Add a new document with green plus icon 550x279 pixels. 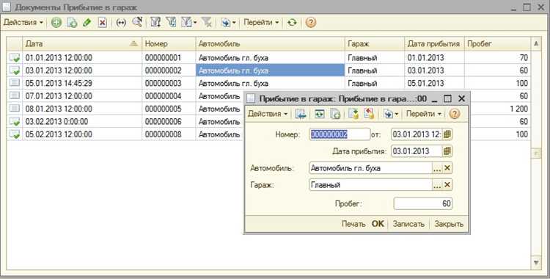(56, 23)
